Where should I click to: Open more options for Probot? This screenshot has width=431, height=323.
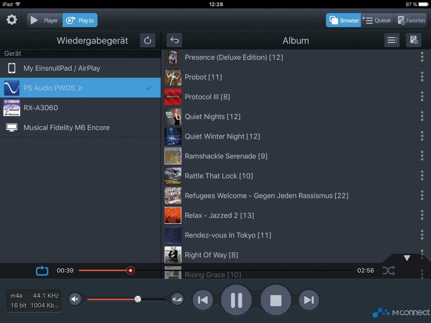(422, 77)
